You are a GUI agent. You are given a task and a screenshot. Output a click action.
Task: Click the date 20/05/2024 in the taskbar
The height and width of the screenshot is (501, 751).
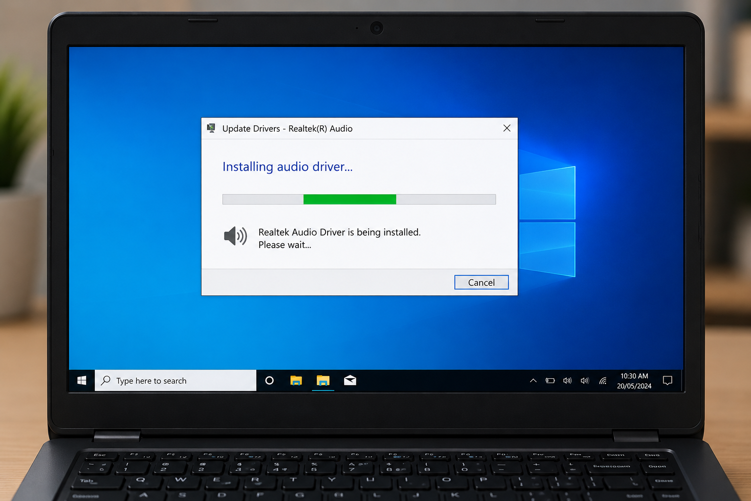click(x=634, y=386)
